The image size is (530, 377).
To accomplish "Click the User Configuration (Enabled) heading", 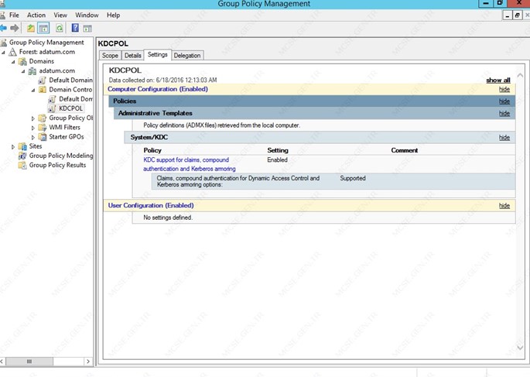I will click(x=151, y=206).
